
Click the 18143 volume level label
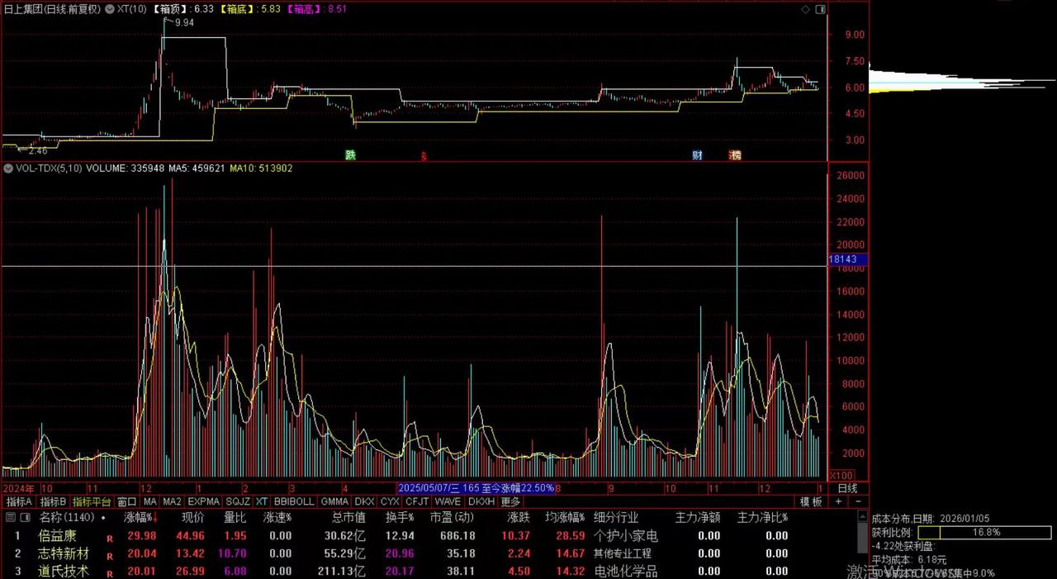tap(847, 259)
